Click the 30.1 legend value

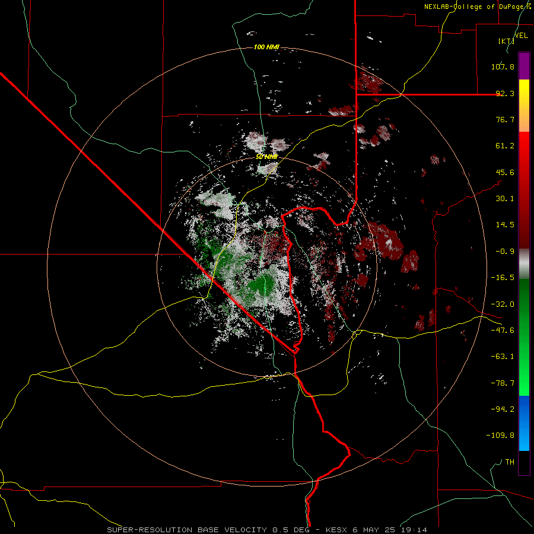(x=505, y=199)
